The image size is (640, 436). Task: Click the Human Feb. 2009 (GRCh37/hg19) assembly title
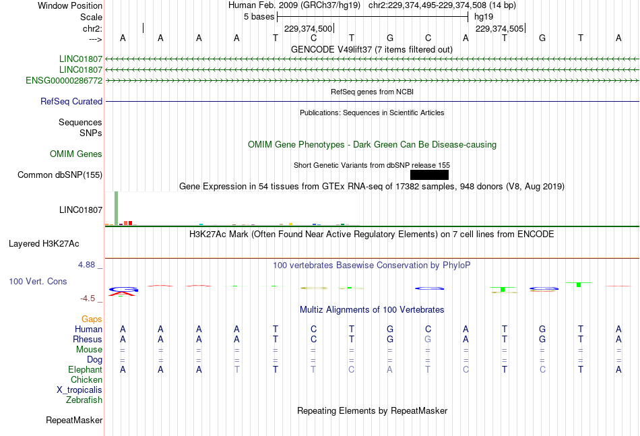(x=294, y=5)
